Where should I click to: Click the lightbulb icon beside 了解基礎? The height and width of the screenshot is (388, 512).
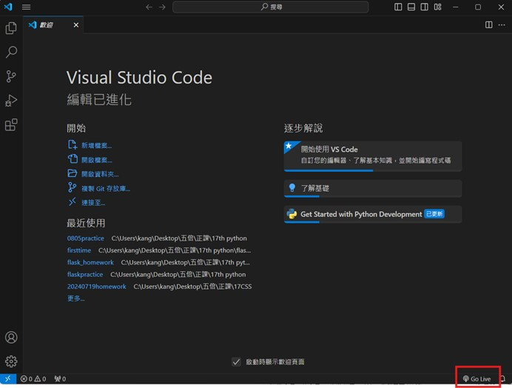point(292,187)
